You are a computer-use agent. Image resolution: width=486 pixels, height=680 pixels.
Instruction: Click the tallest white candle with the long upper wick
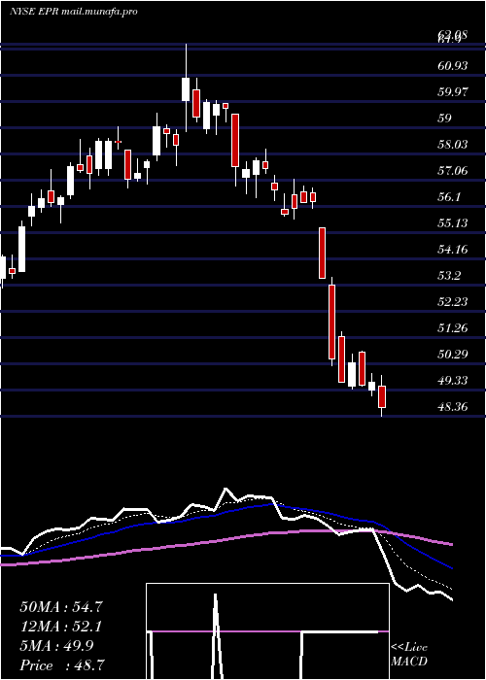186,89
